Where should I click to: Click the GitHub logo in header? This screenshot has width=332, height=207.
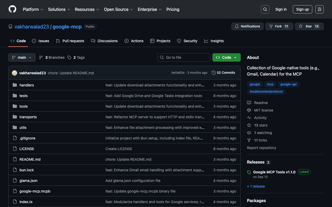pyautogui.click(x=12, y=9)
